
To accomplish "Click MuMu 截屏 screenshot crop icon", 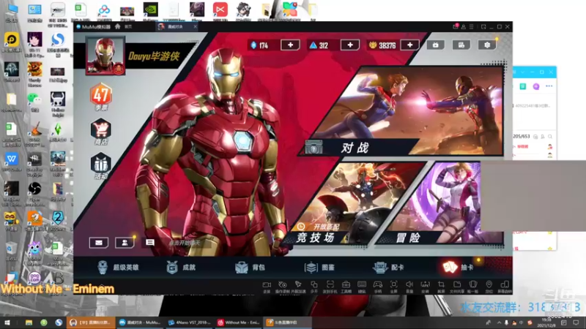I will 441,287.
